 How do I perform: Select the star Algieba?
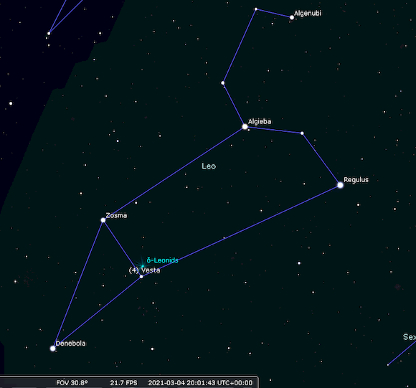click(x=245, y=127)
